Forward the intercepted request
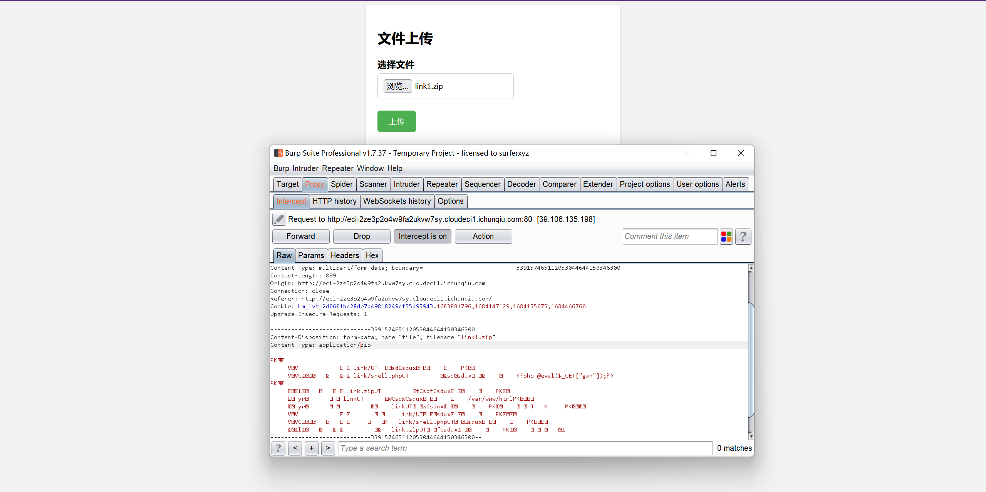Screen dimensions: 986x492 pyautogui.click(x=300, y=236)
